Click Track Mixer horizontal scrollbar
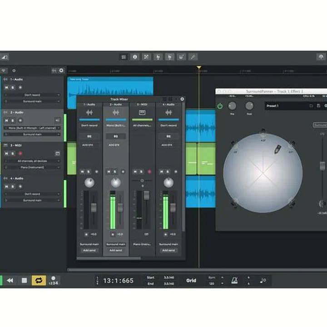 click(x=109, y=258)
